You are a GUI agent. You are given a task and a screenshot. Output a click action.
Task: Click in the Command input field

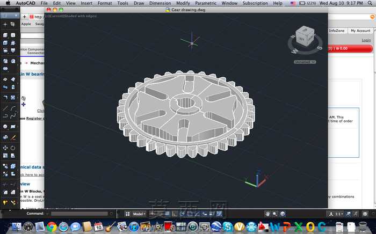[79, 214]
